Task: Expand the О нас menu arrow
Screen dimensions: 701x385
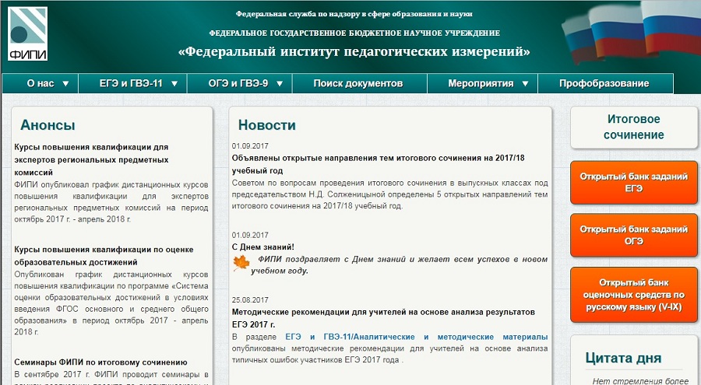Action: 65,83
